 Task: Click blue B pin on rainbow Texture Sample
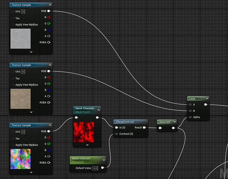click(49, 150)
